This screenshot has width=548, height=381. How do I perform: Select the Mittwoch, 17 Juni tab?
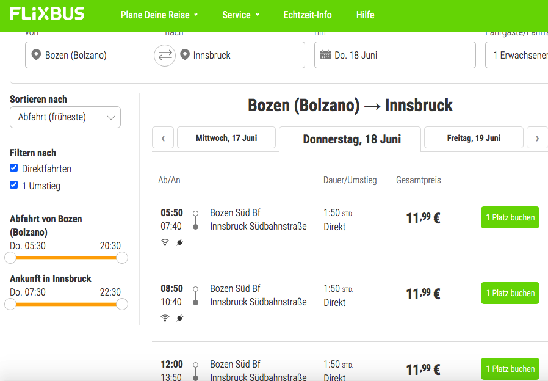coord(226,138)
